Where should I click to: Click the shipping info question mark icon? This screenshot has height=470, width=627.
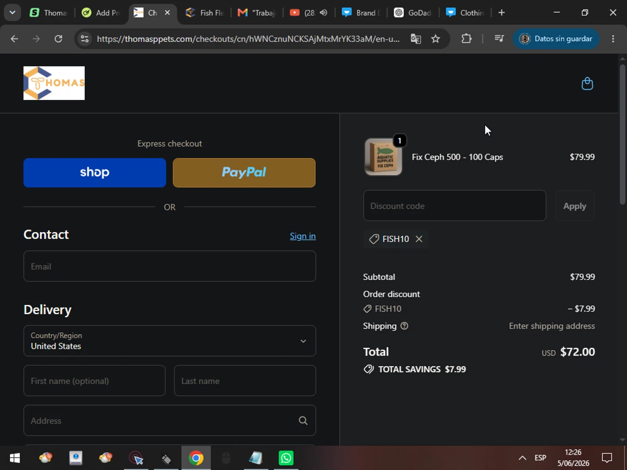404,326
